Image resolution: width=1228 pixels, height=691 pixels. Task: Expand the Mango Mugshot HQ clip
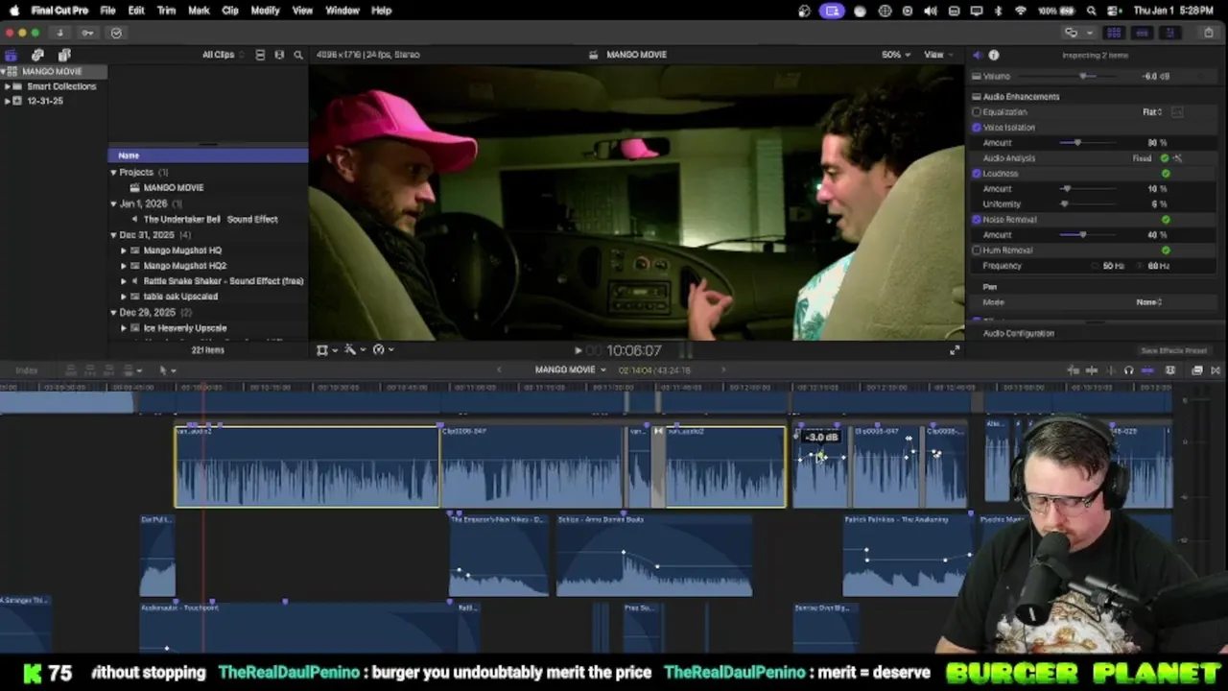(123, 250)
